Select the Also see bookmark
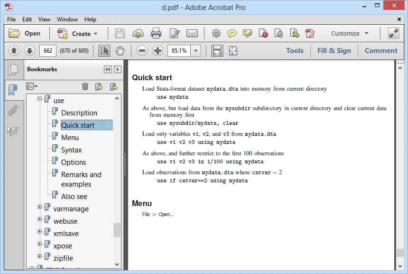Viewport: 408px width, 274px height. 74,197
